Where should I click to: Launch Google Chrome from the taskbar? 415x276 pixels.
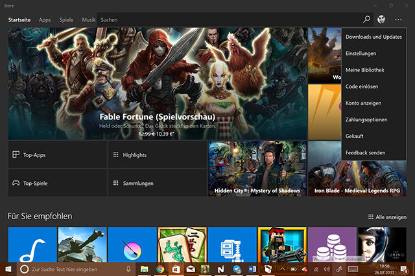point(160,269)
